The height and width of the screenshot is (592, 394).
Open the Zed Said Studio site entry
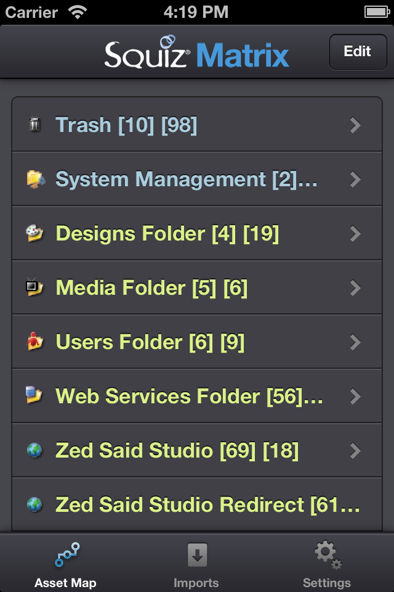pyautogui.click(x=177, y=451)
